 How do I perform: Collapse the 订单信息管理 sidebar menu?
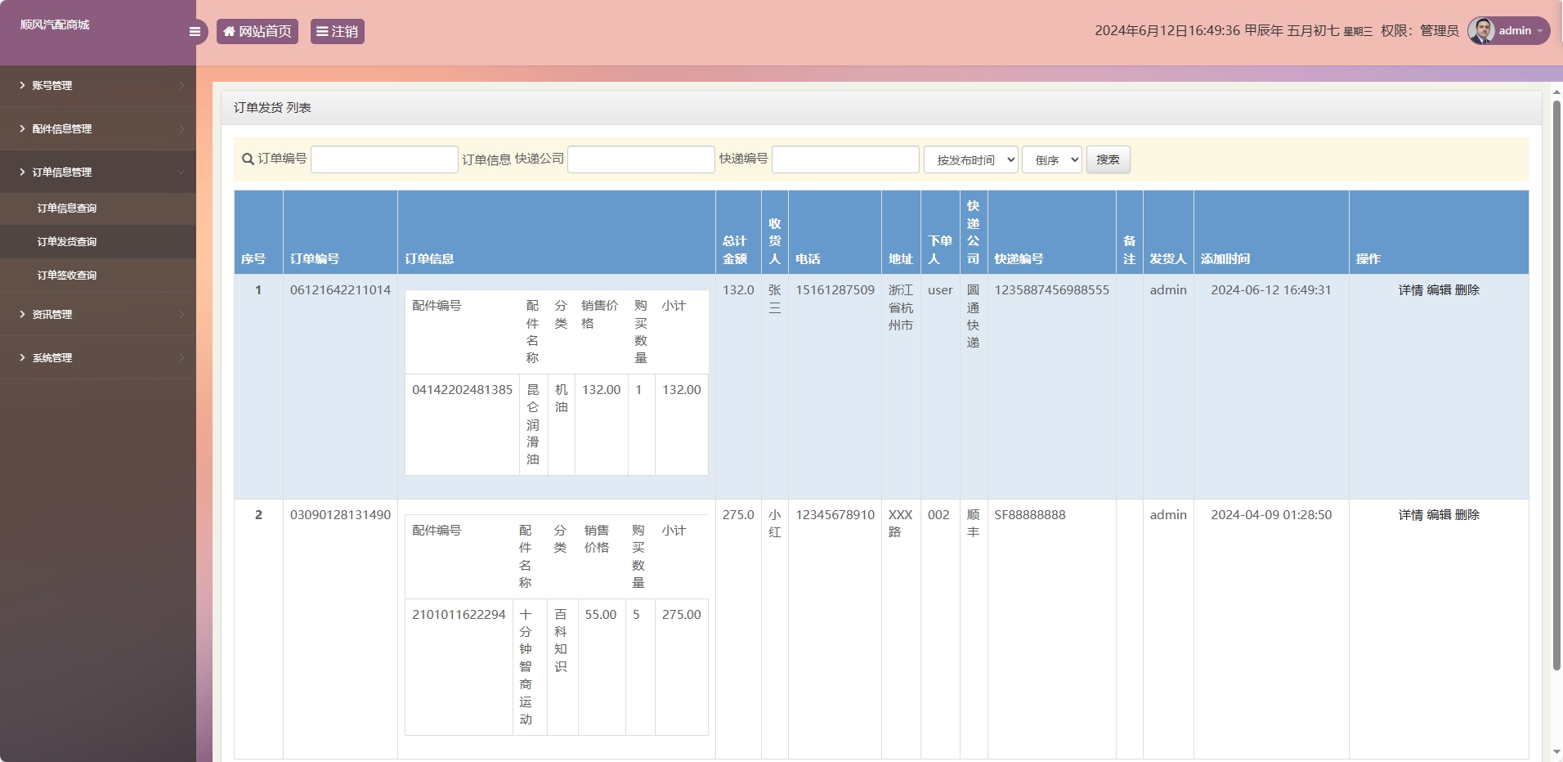62,173
